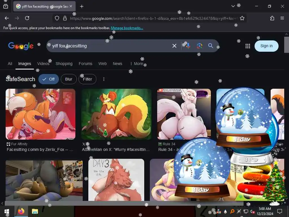
Task: Open the Google apps grid
Action: 248,46
